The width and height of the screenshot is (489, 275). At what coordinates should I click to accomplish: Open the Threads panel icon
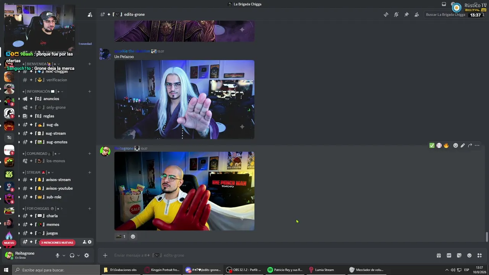tap(386, 15)
